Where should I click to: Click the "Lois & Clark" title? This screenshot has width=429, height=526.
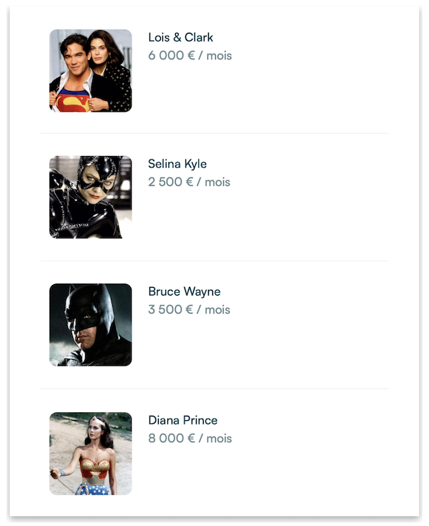point(180,37)
